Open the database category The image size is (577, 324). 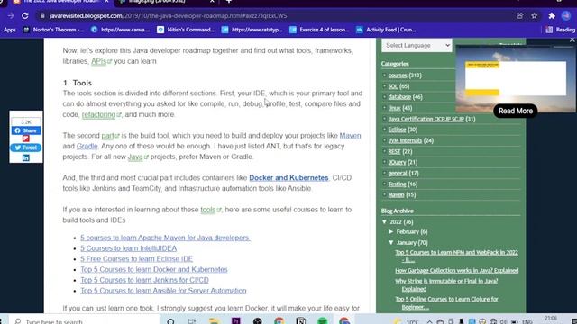399,97
